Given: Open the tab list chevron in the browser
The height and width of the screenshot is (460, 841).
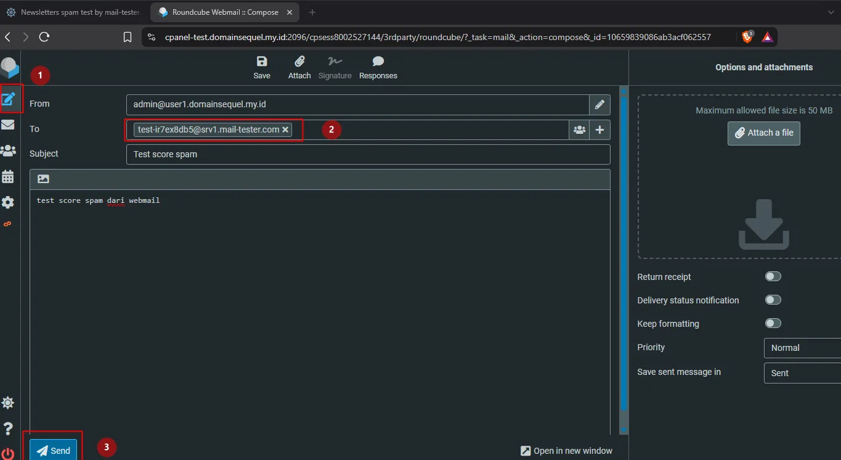Looking at the screenshot, I should pyautogui.click(x=831, y=12).
